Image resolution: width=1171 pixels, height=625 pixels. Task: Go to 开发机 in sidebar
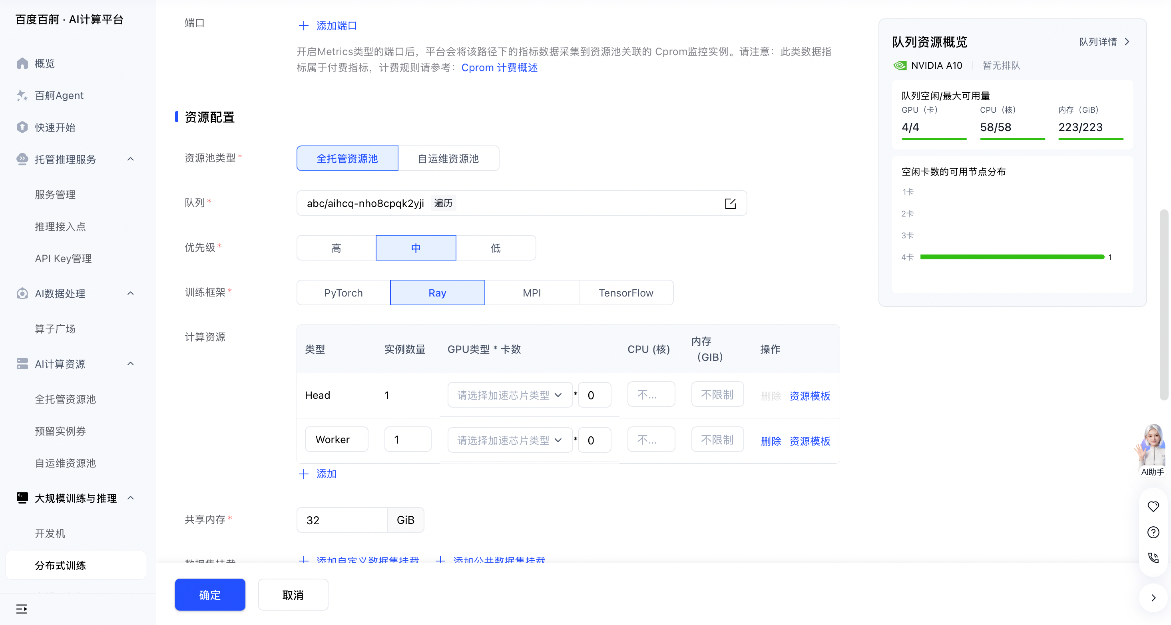pyautogui.click(x=50, y=533)
